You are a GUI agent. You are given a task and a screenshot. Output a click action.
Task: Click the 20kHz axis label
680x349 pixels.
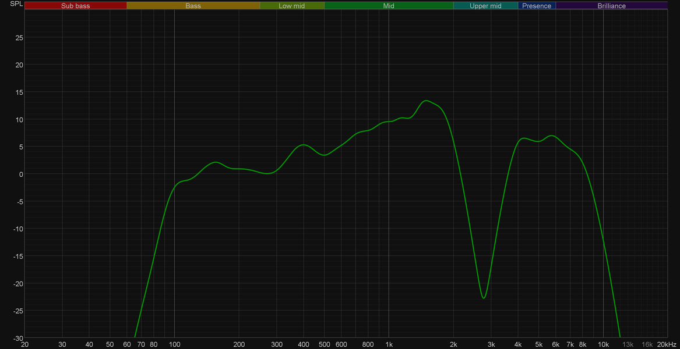666,345
